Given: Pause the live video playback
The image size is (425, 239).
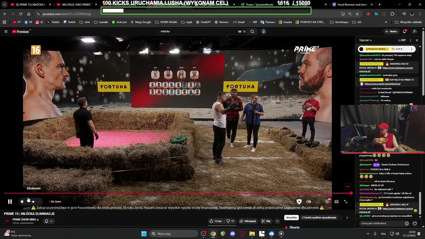Looking at the screenshot, I should pos(10,201).
